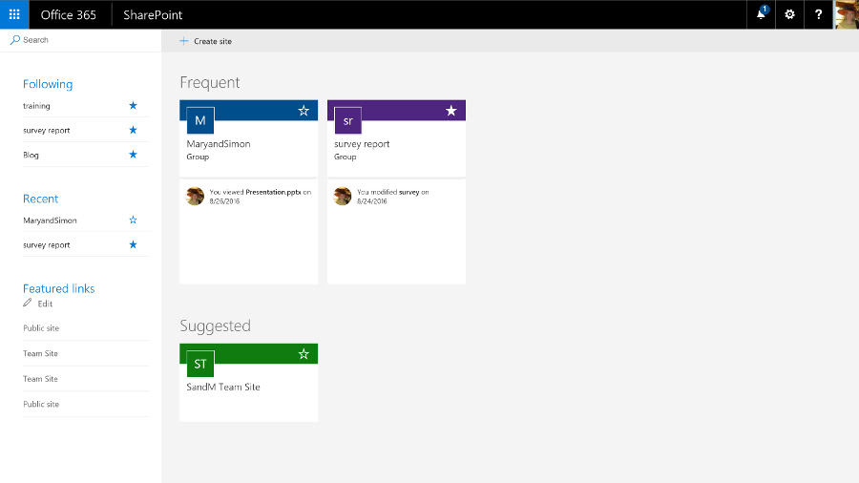This screenshot has height=483, width=859.
Task: Click Office 365 in the header
Action: (x=68, y=14)
